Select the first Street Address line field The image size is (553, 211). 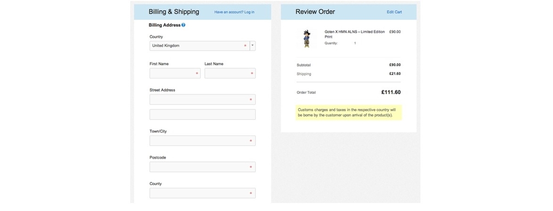pos(202,100)
